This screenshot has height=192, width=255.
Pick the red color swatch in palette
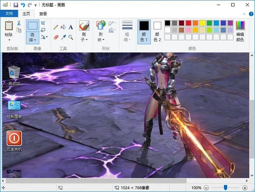pyautogui.click(x=189, y=23)
